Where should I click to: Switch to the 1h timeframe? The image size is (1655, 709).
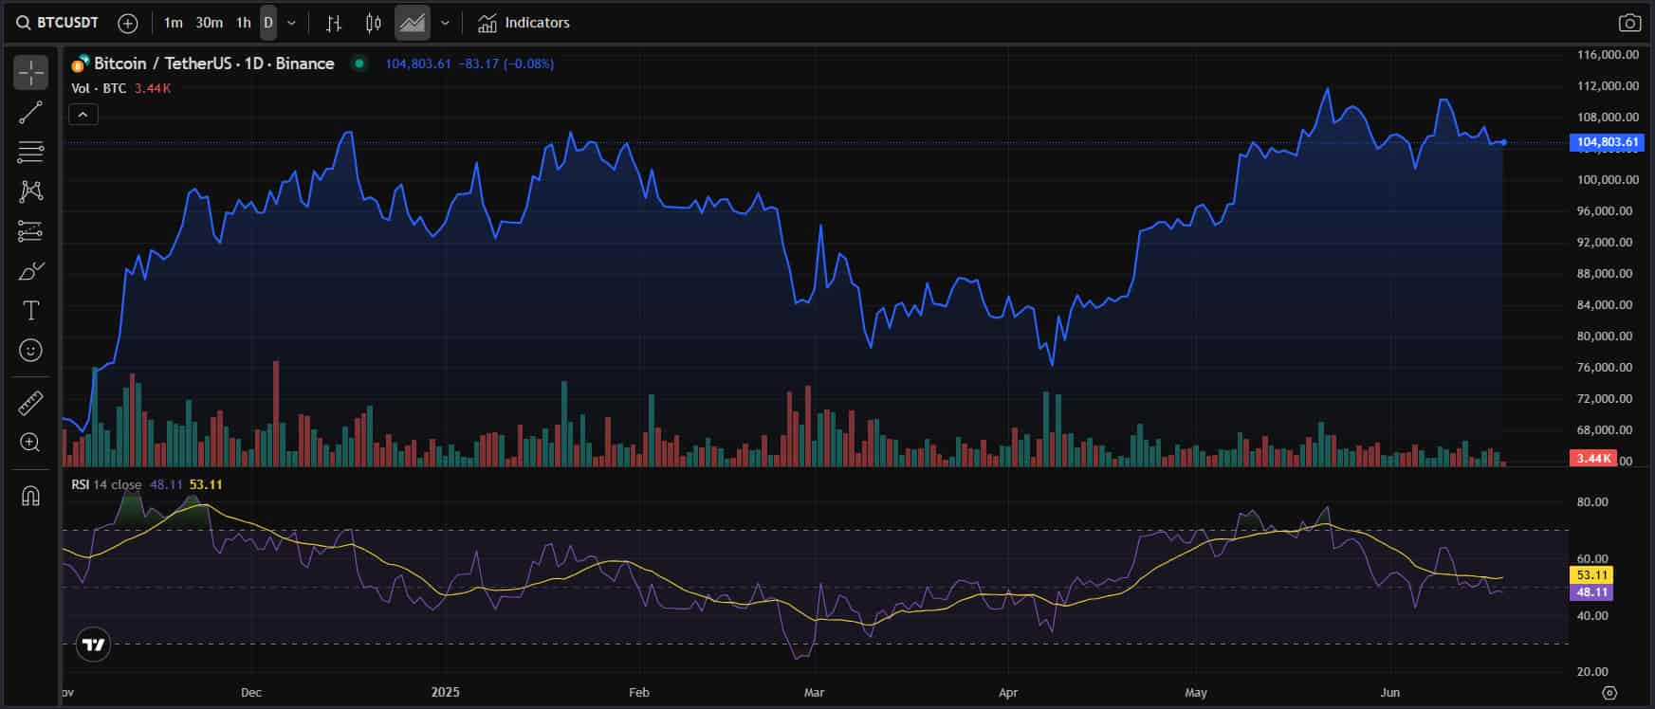coord(244,23)
